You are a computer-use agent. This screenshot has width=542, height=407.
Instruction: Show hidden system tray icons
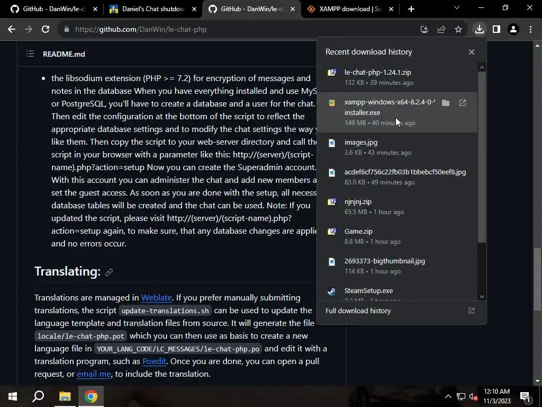(448, 396)
